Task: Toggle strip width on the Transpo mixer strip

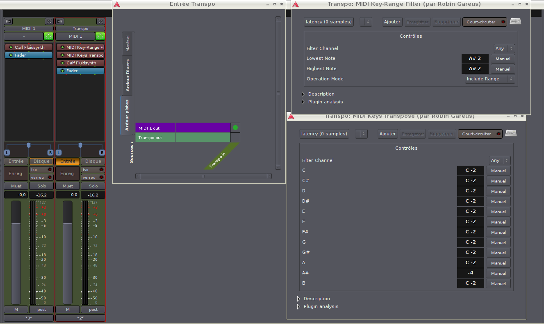Action: click(60, 21)
